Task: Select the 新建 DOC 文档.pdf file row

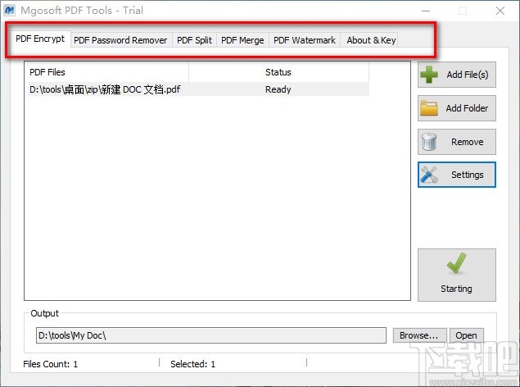Action: 199,89
